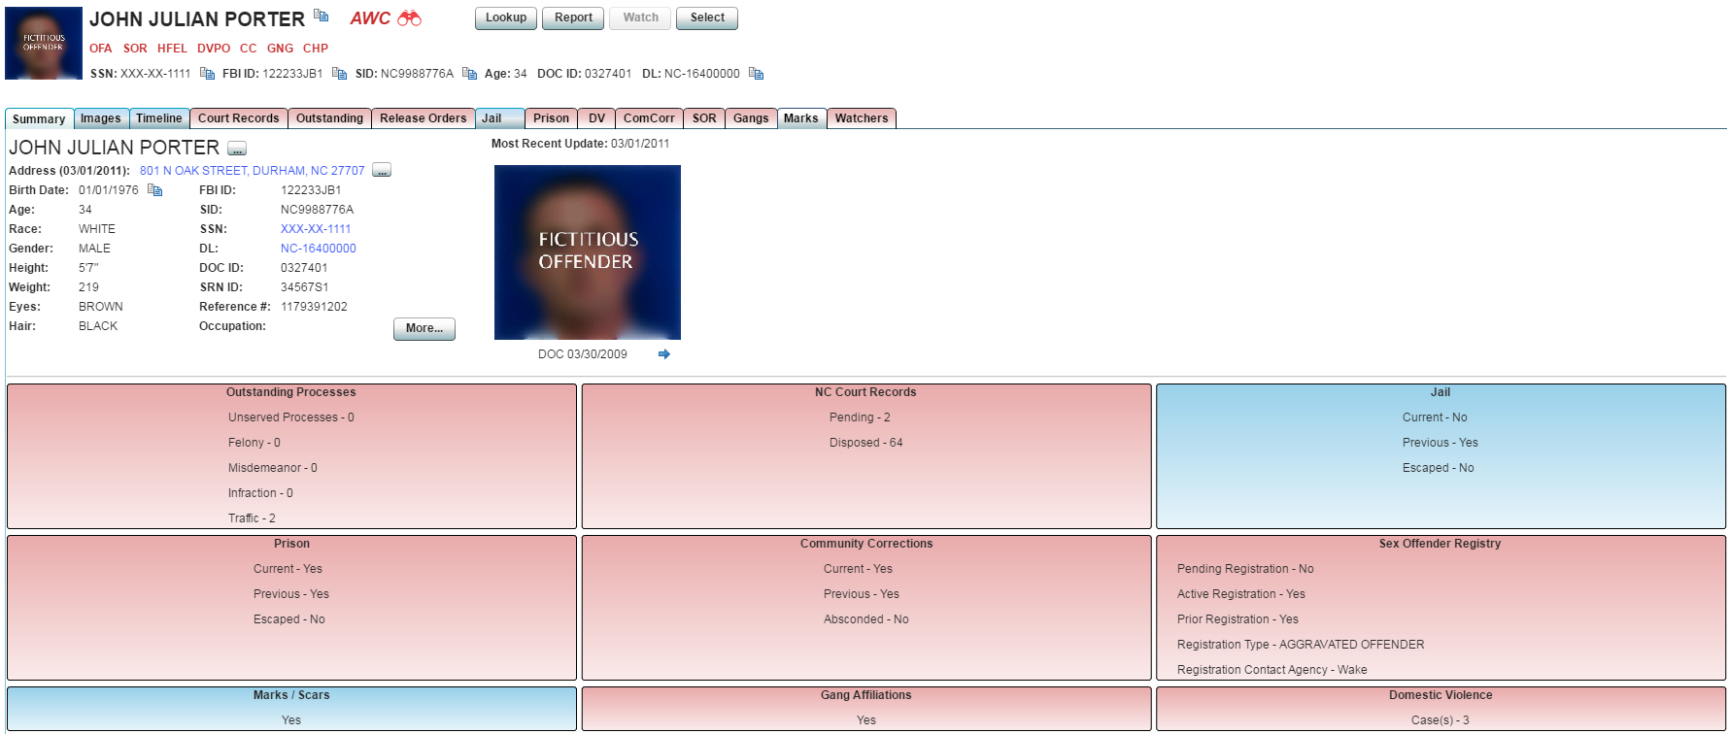Open the 801 N Oak Street address link
1729x734 pixels.
click(253, 171)
